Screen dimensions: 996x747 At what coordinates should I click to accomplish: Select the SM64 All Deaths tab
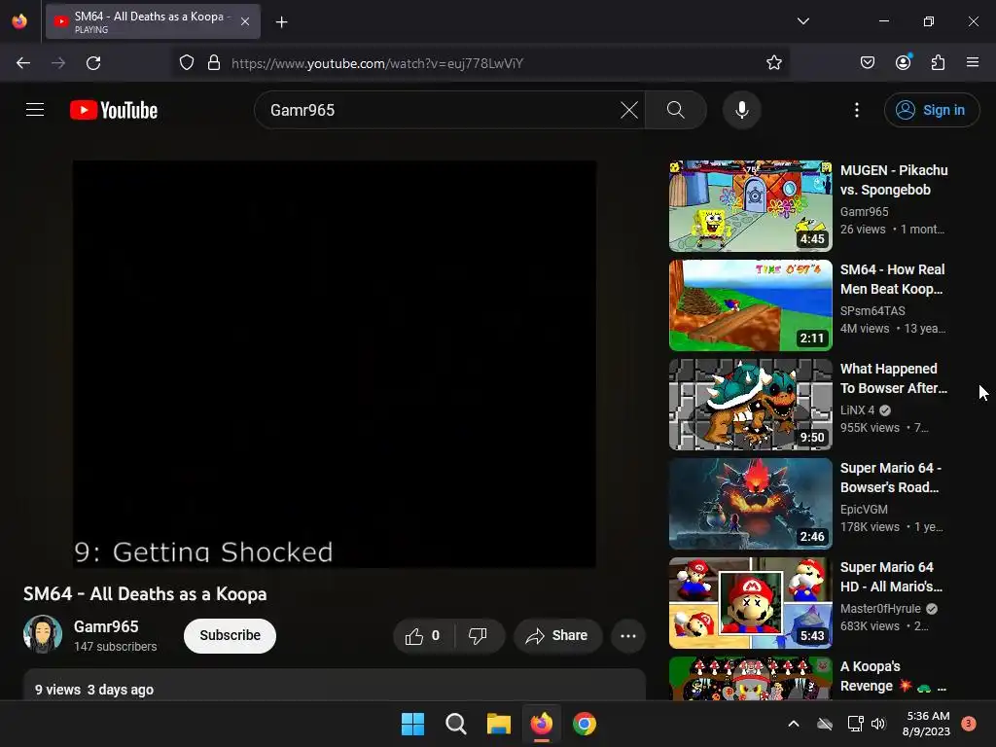click(153, 21)
